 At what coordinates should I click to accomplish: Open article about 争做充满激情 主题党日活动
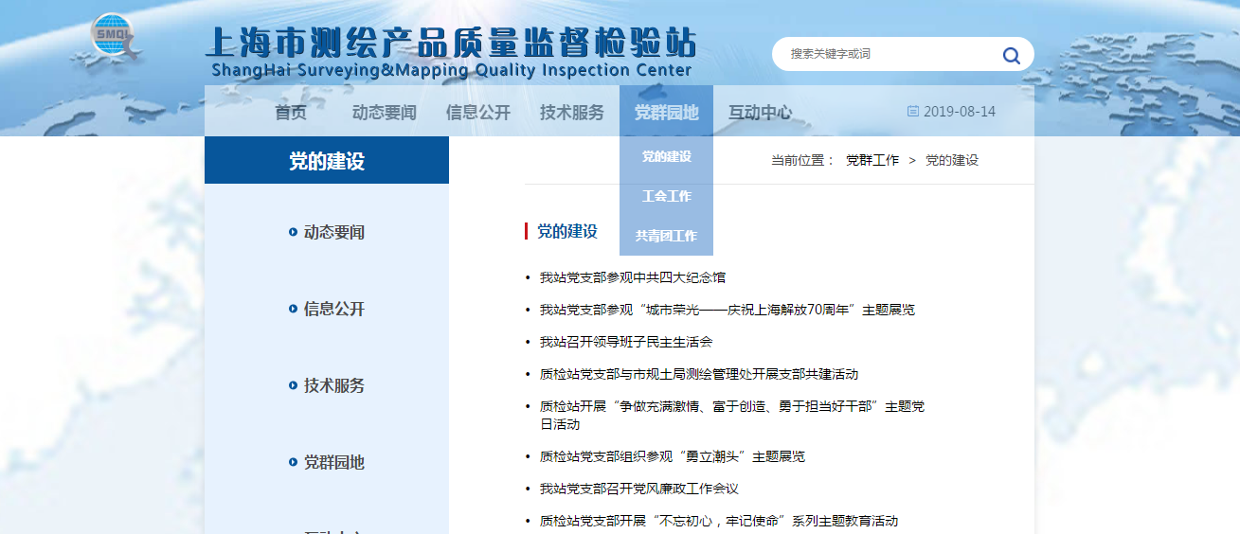[731, 416]
